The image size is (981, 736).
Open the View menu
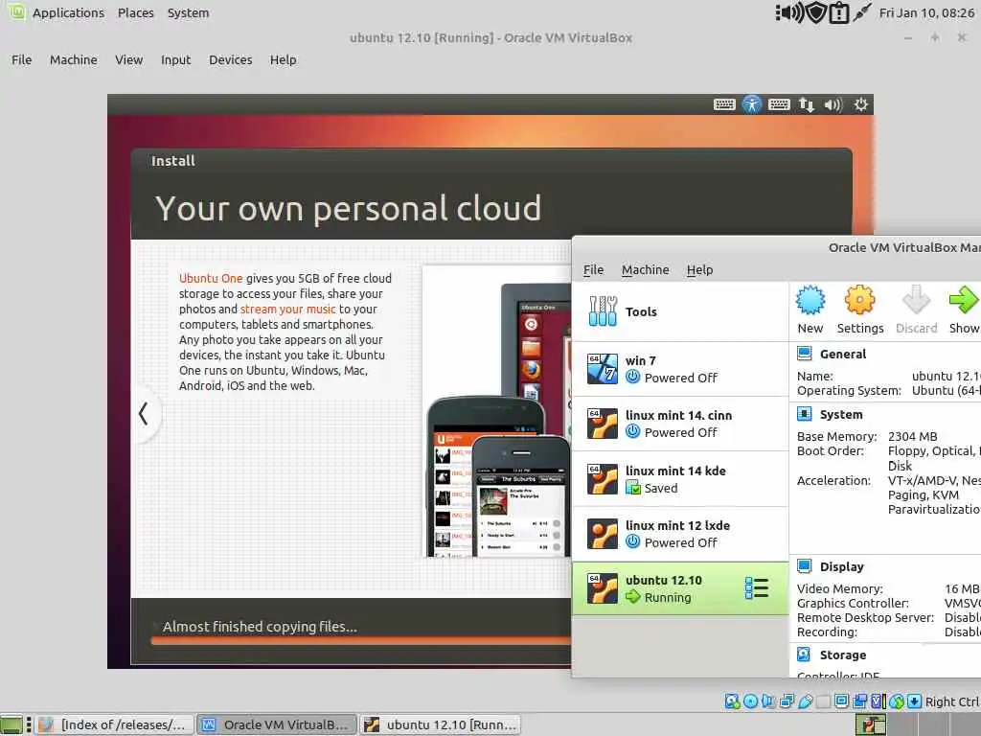(x=129, y=60)
